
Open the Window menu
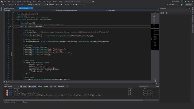tap(55, 2)
